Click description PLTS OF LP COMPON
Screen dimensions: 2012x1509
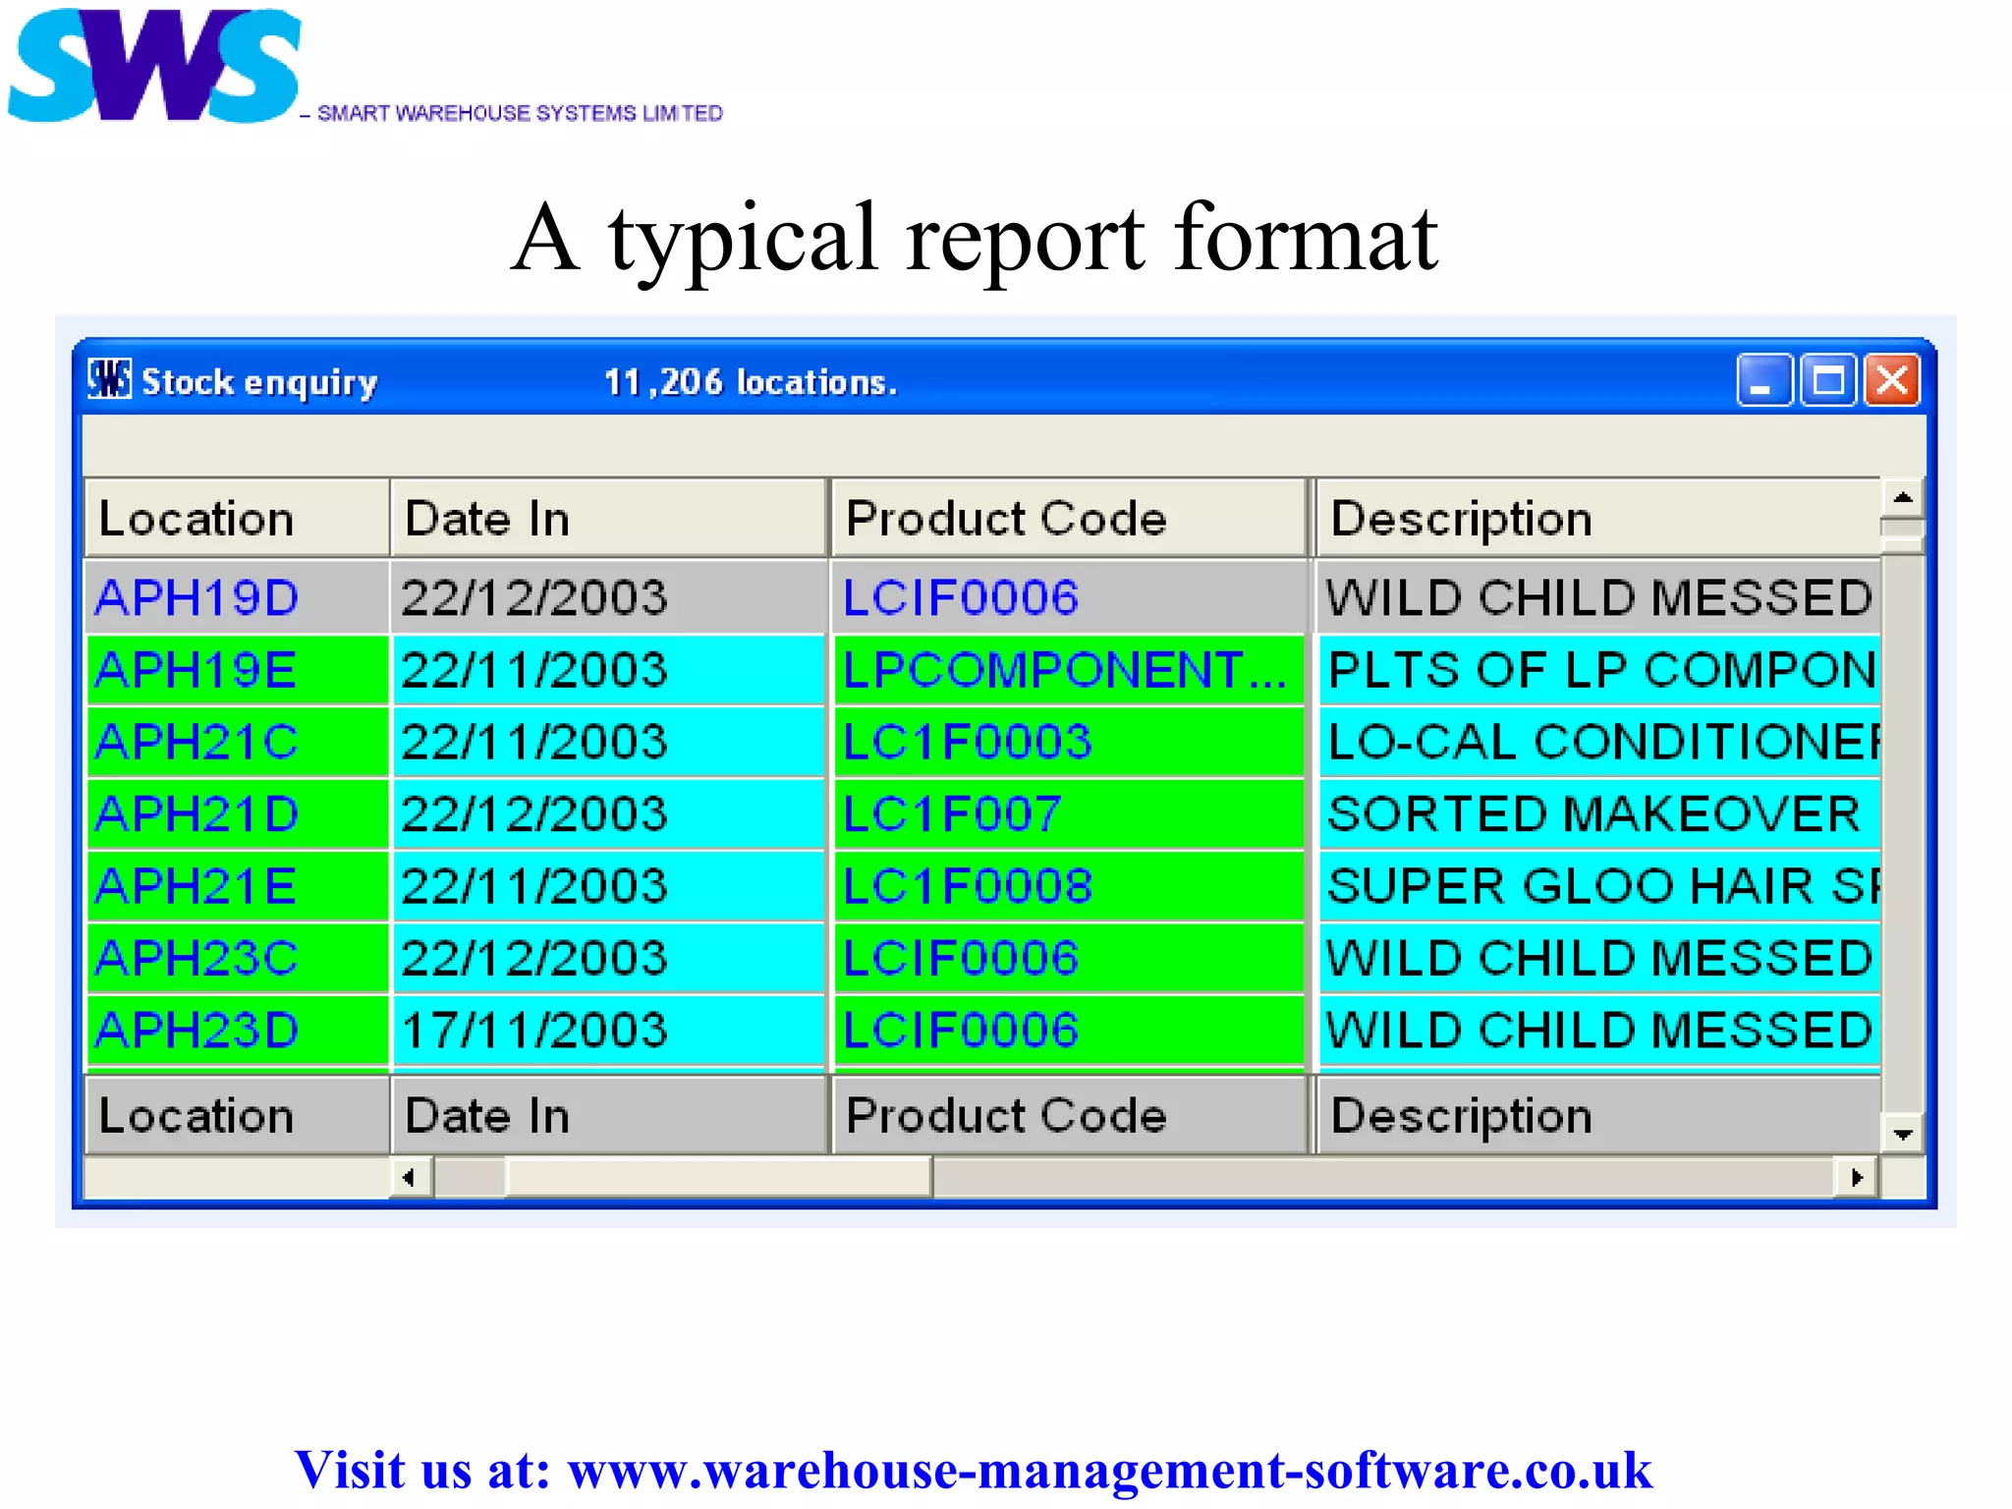coord(1598,670)
